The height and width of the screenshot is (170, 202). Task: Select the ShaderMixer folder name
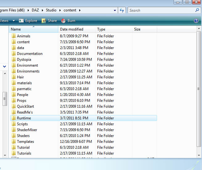27,130
